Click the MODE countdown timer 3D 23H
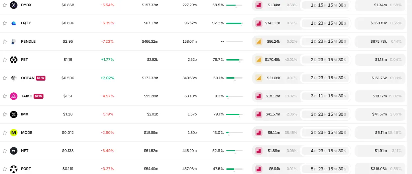The width and height of the screenshot is (412, 174). click(325, 133)
